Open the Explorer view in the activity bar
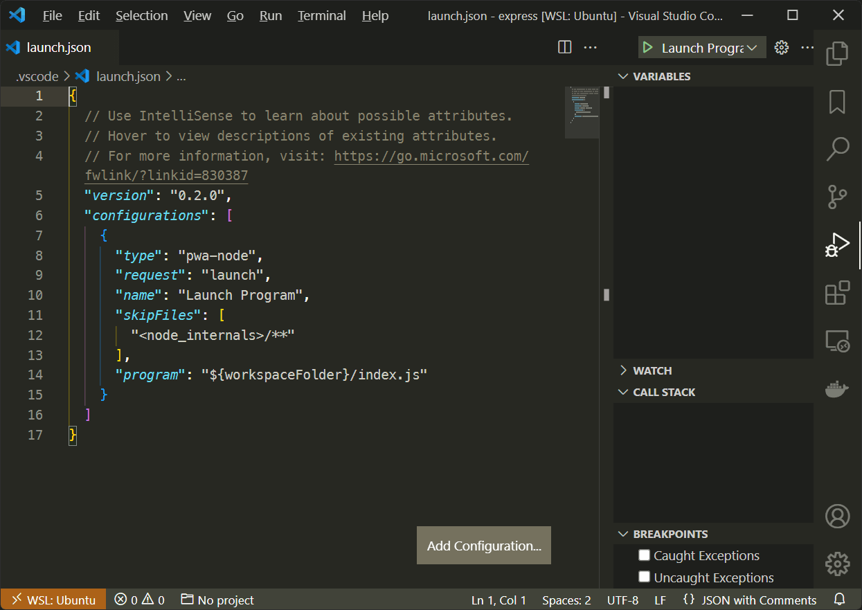Viewport: 862px width, 610px height. [x=837, y=53]
